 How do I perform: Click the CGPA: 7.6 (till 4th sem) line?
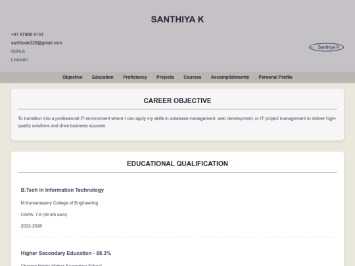[44, 214]
